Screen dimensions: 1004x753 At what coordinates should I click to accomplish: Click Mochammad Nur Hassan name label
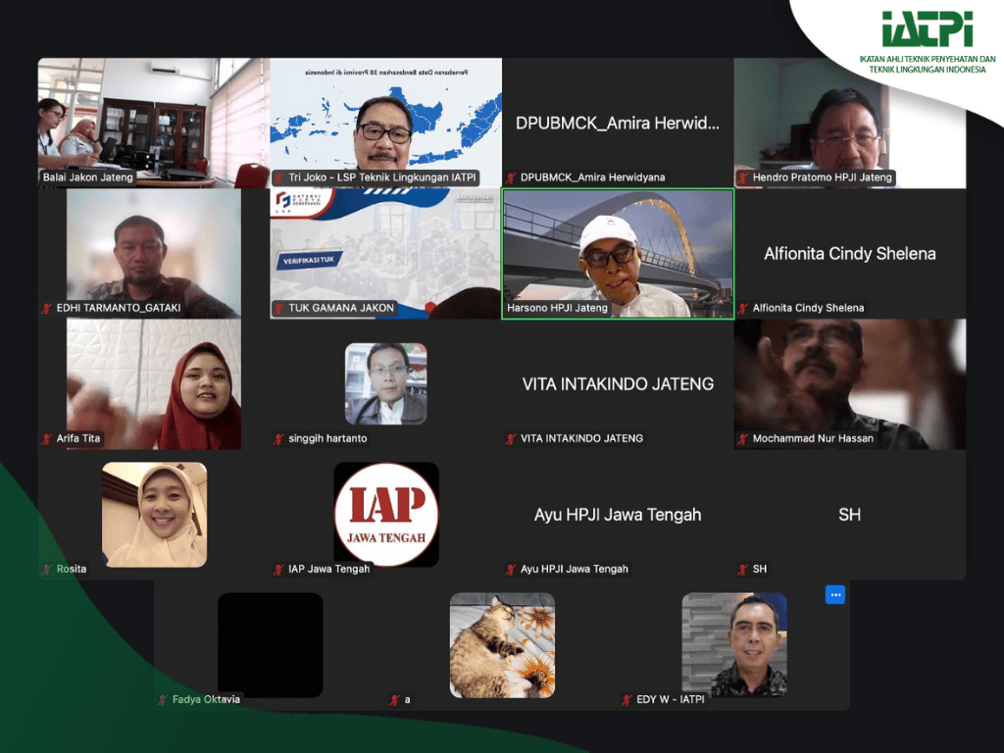813,438
